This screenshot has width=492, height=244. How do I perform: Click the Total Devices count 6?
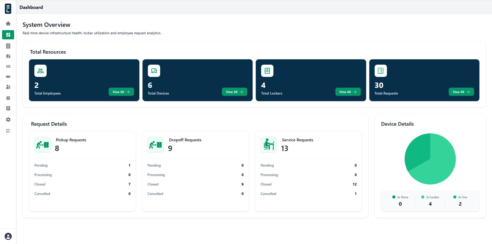tap(150, 85)
